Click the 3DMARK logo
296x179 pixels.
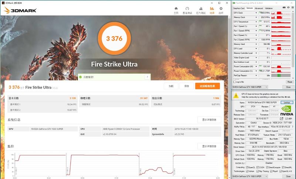point(20,10)
